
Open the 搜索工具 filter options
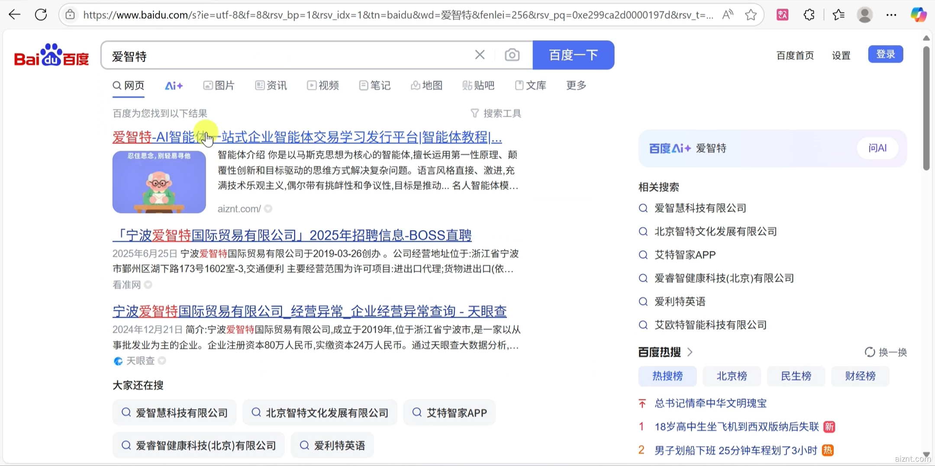coord(496,113)
